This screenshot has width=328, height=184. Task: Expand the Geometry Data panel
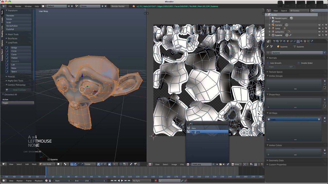pyautogui.click(x=276, y=160)
